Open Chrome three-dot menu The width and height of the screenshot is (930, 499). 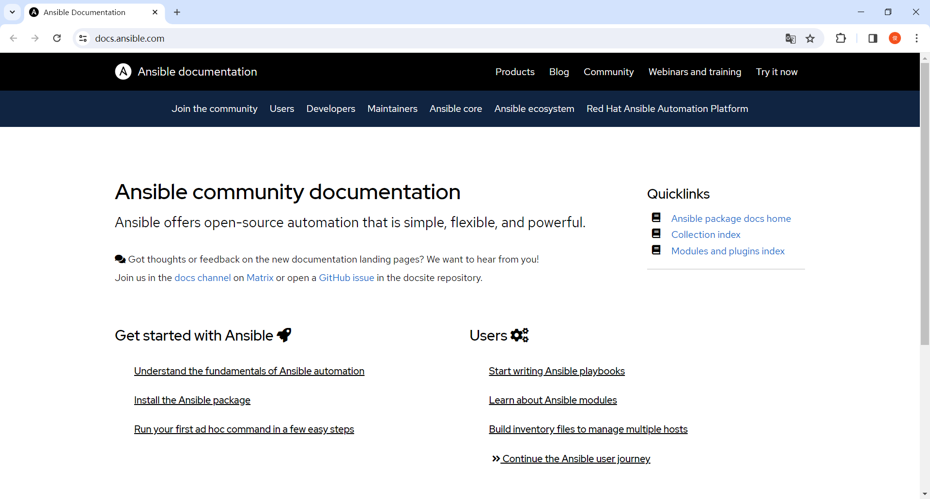pos(916,38)
